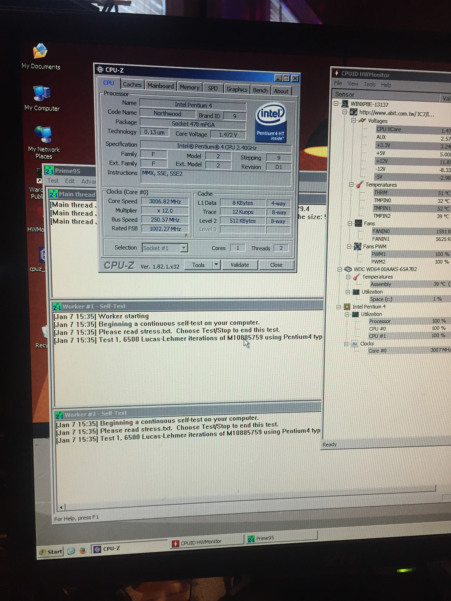Collapse the Clocks tree node in HWMonitor
This screenshot has width=451, height=601.
[346, 344]
